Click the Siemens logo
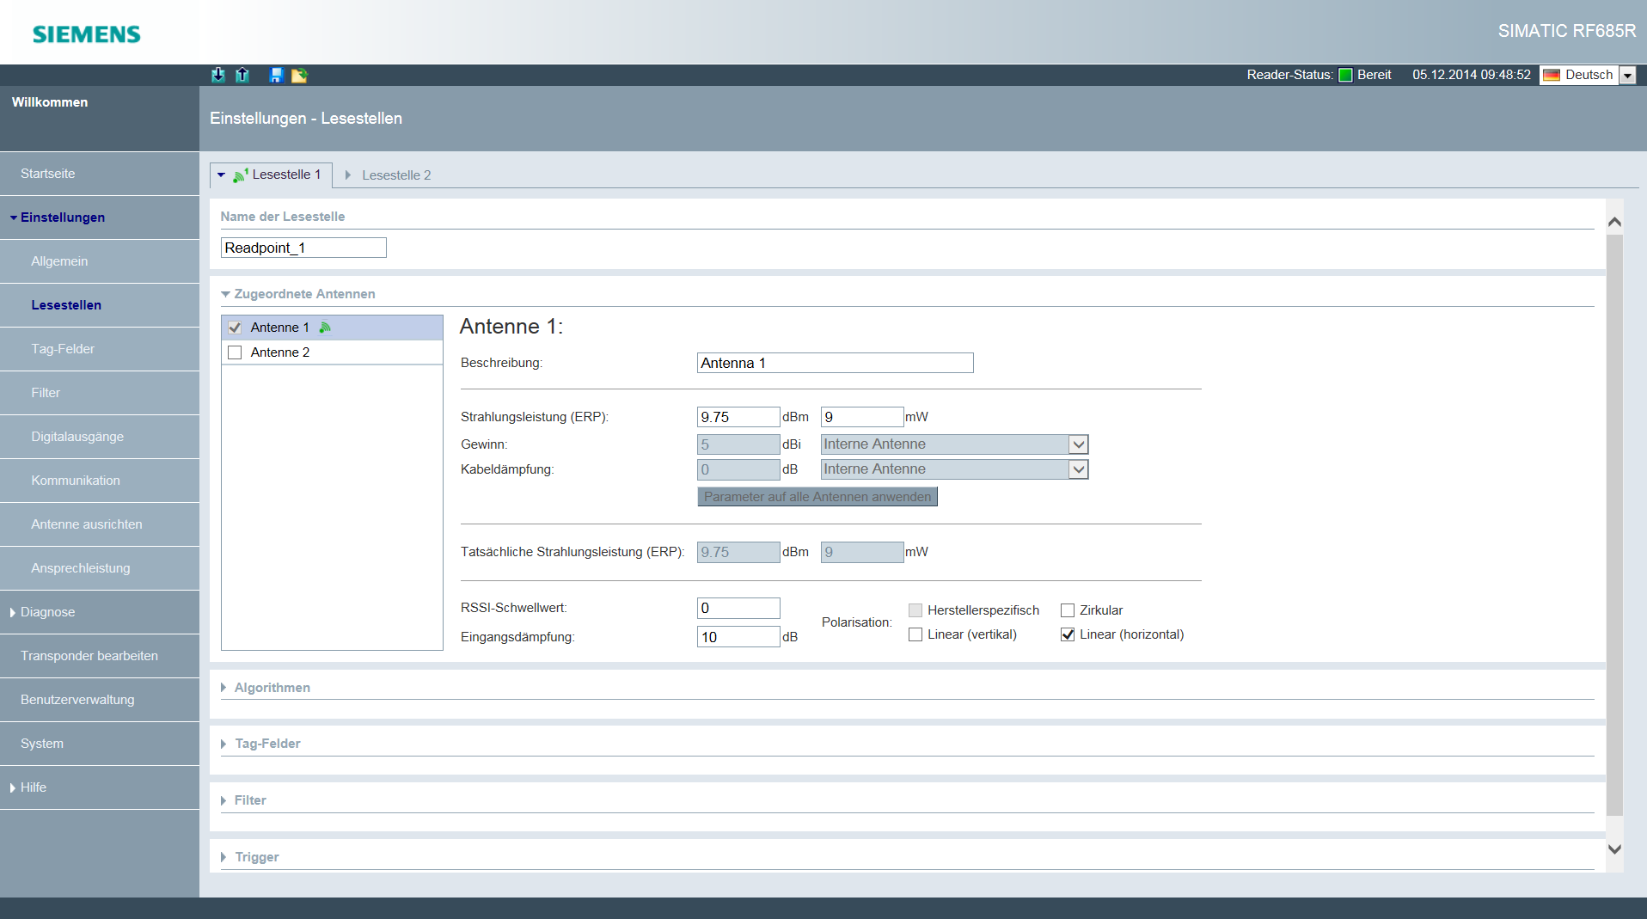The image size is (1647, 919). 87,34
